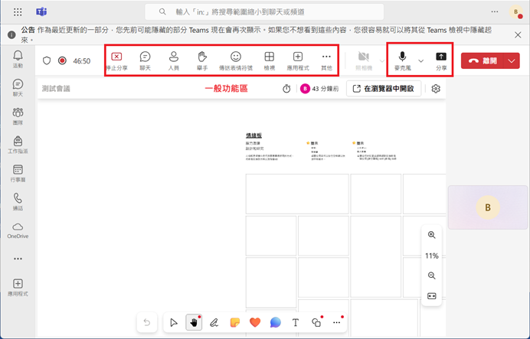Click the whiteboard zoom in button
Image resolution: width=530 pixels, height=339 pixels.
(x=432, y=235)
